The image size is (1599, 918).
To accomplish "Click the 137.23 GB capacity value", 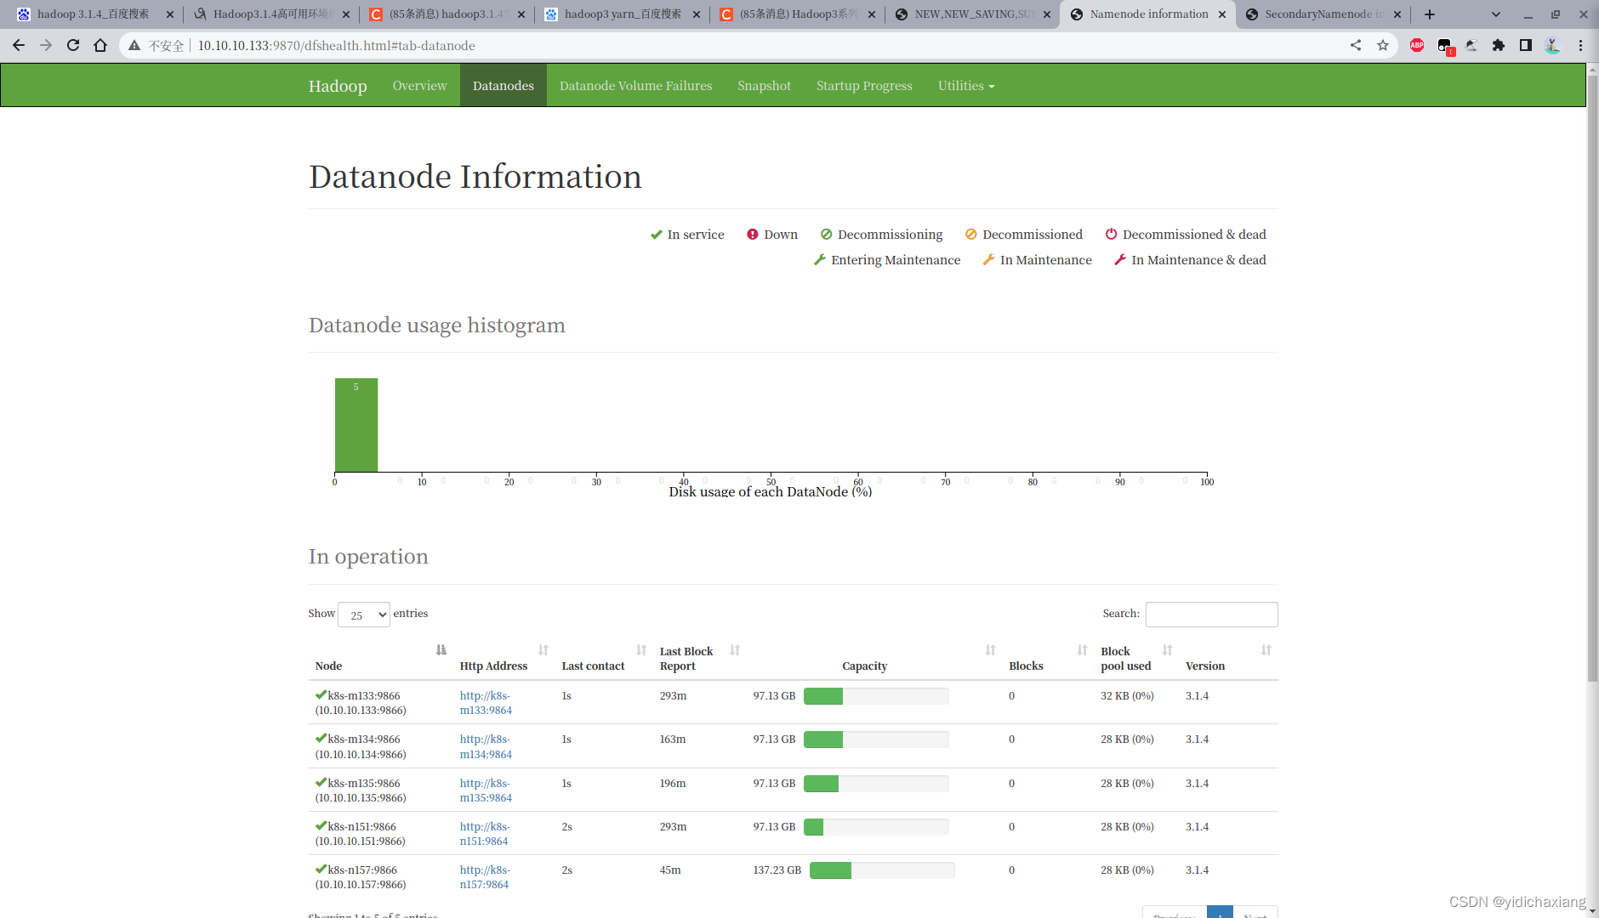I will pos(777,870).
